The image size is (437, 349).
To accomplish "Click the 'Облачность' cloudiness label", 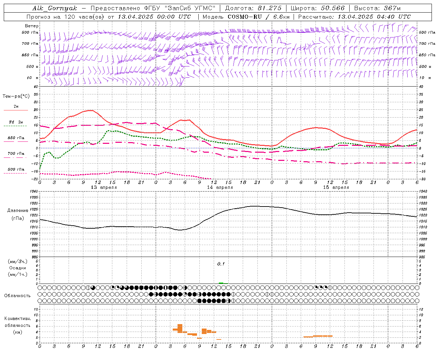I will (17, 295).
